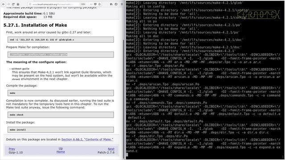
Task: Click the '--without-guile' option text
Action: point(19,69)
